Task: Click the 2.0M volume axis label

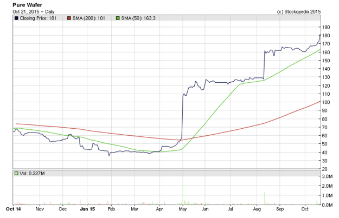Action: [x=327, y=186]
